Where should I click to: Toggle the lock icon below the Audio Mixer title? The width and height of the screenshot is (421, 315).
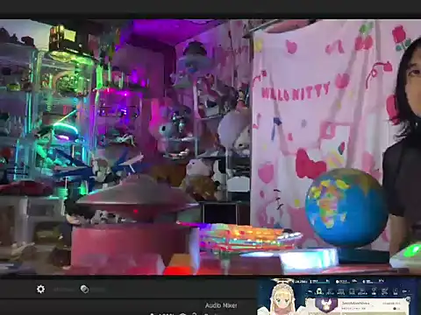(195, 314)
